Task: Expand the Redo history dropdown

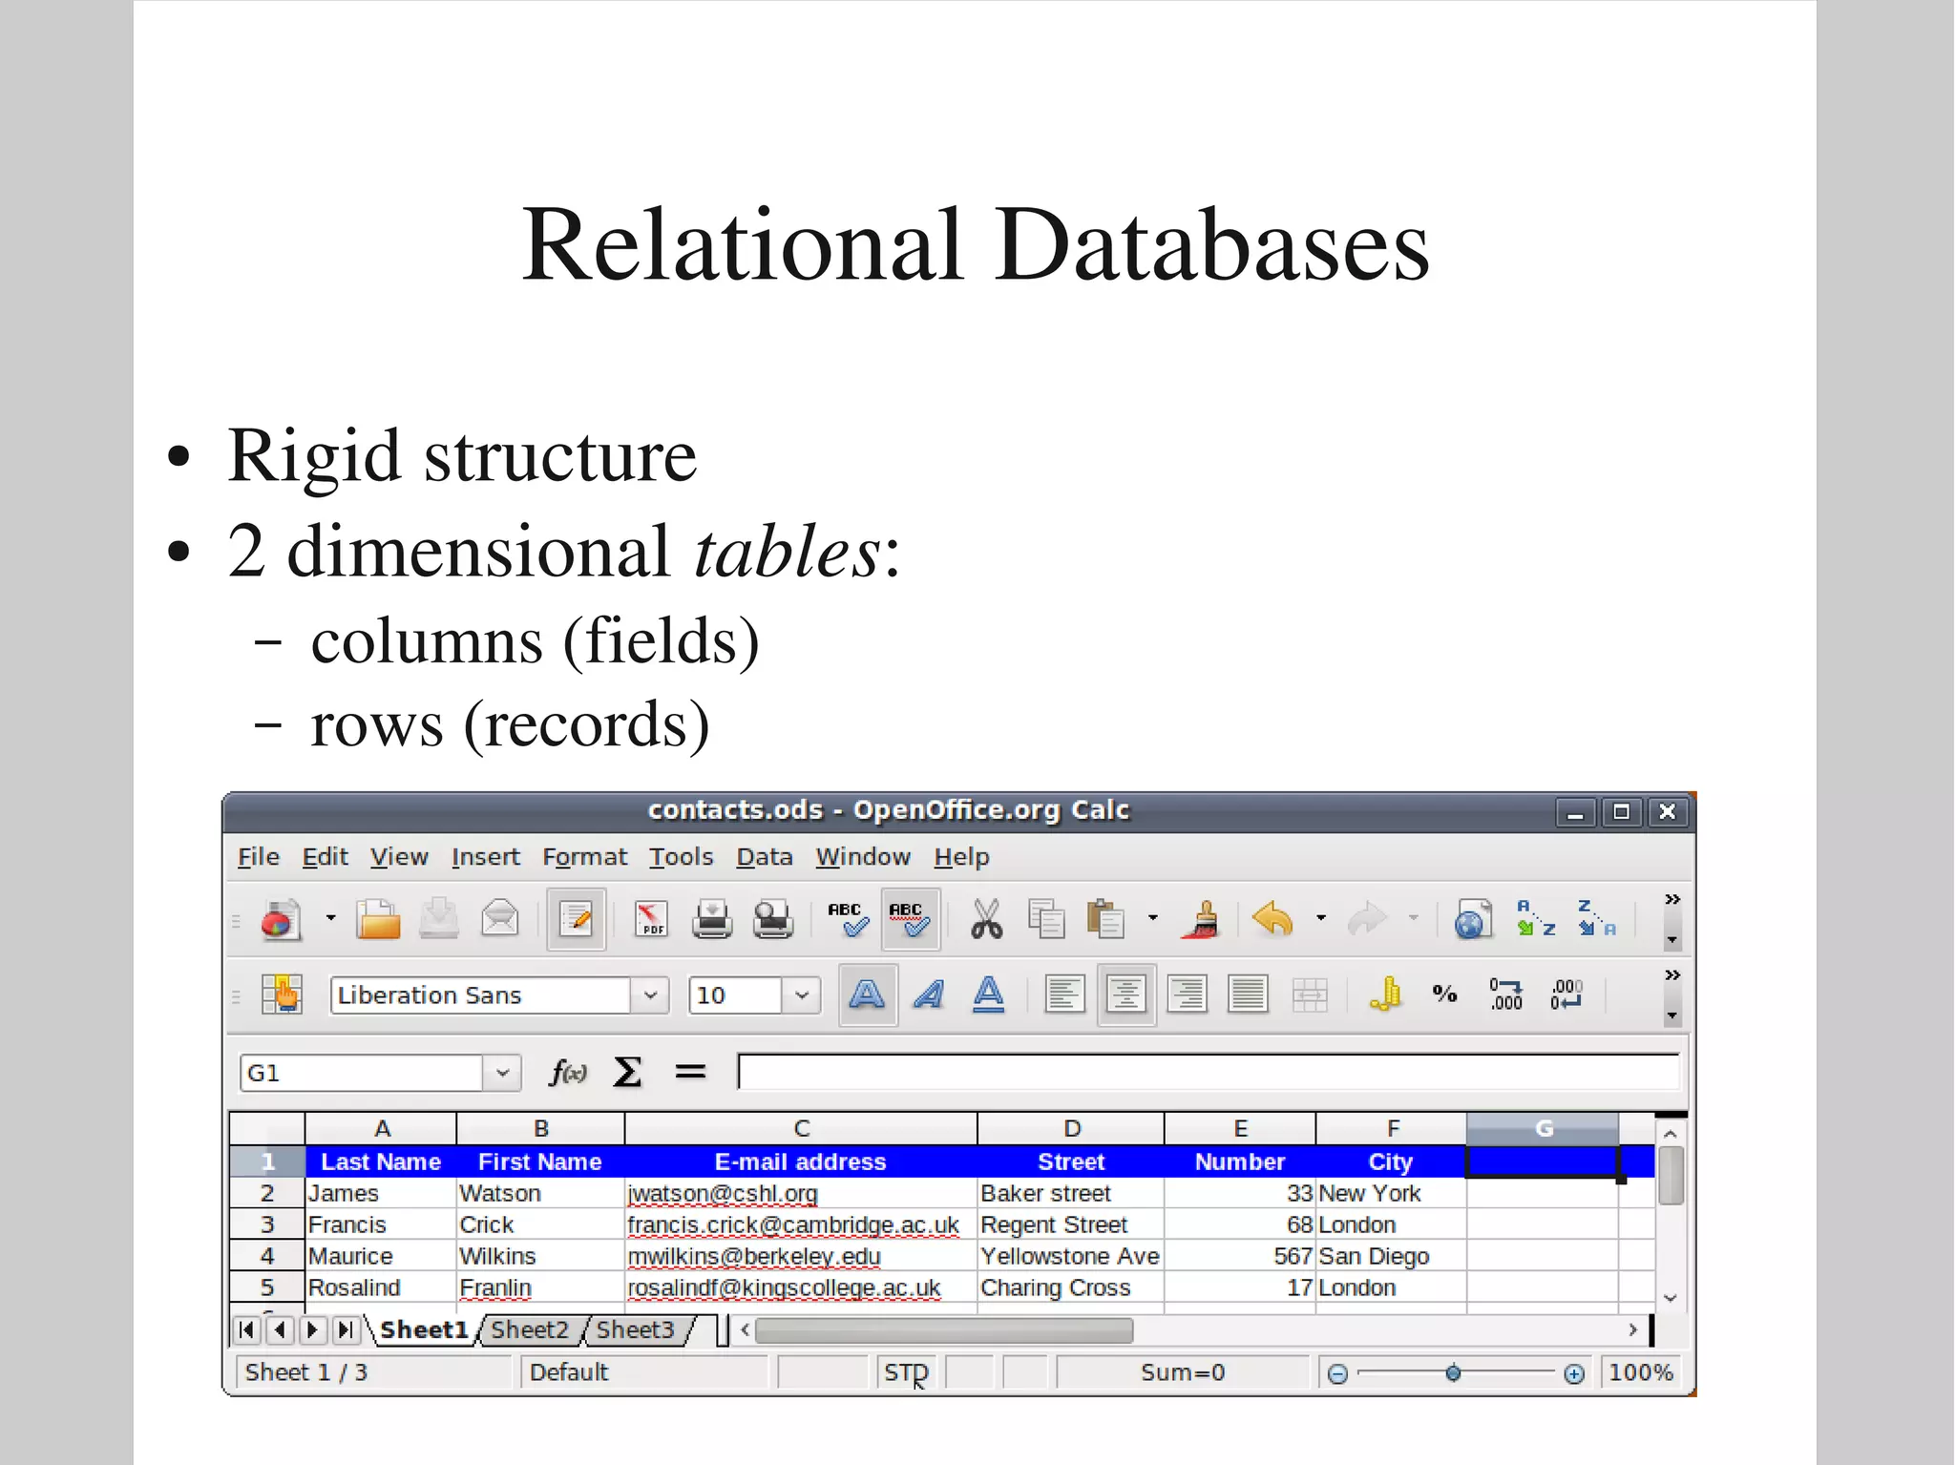Action: [x=1413, y=918]
